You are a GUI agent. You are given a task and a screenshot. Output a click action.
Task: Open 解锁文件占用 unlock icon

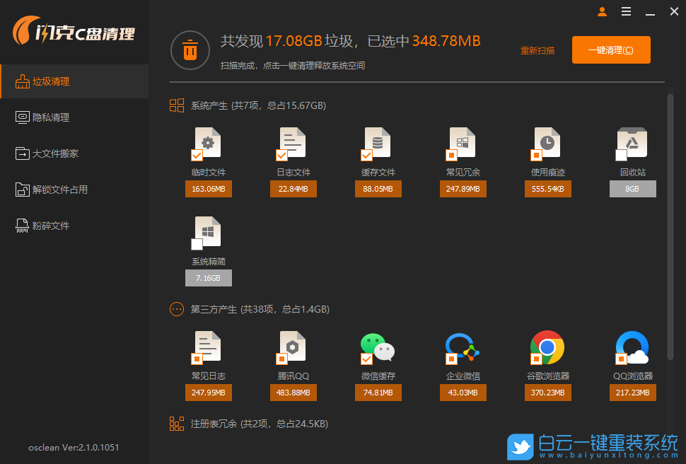[x=21, y=190]
